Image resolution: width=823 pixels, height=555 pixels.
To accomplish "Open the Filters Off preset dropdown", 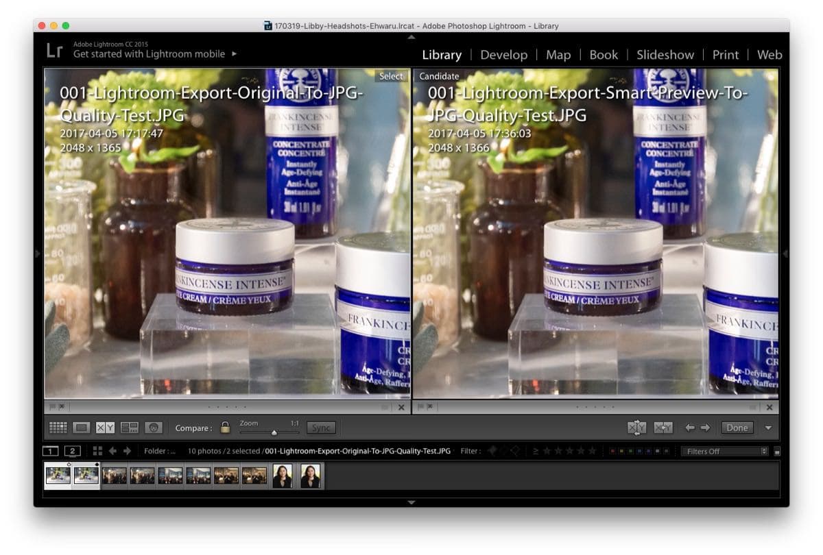I will click(x=724, y=451).
